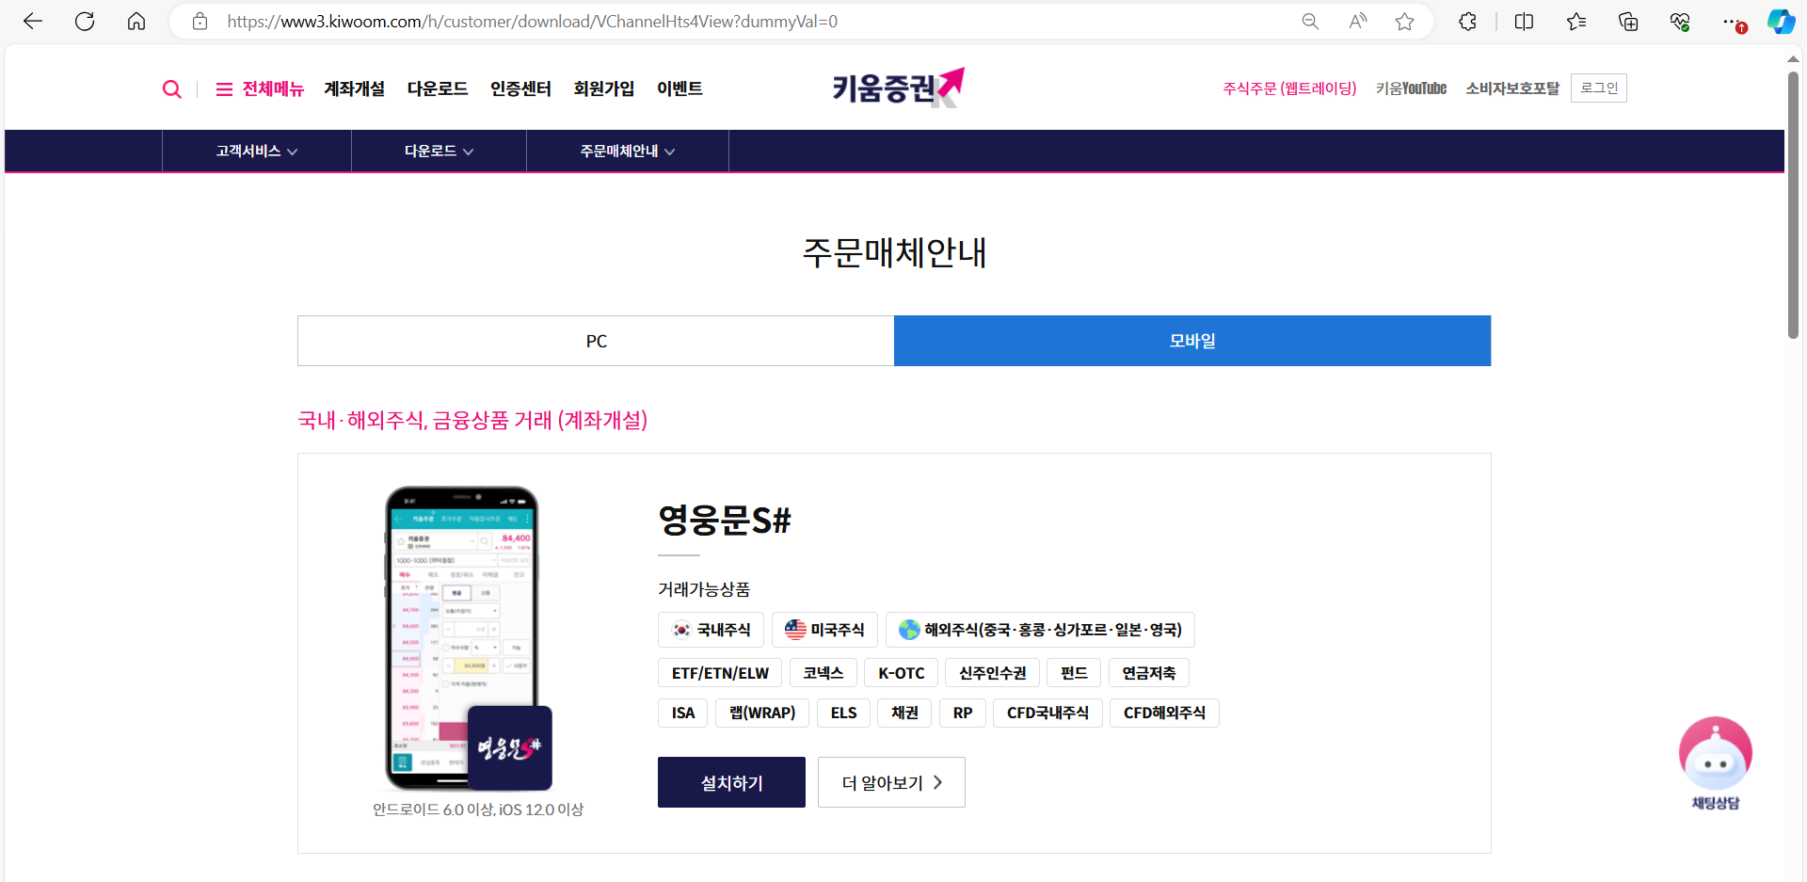This screenshot has height=882, width=1807.
Task: View site information lock icon
Action: [x=200, y=21]
